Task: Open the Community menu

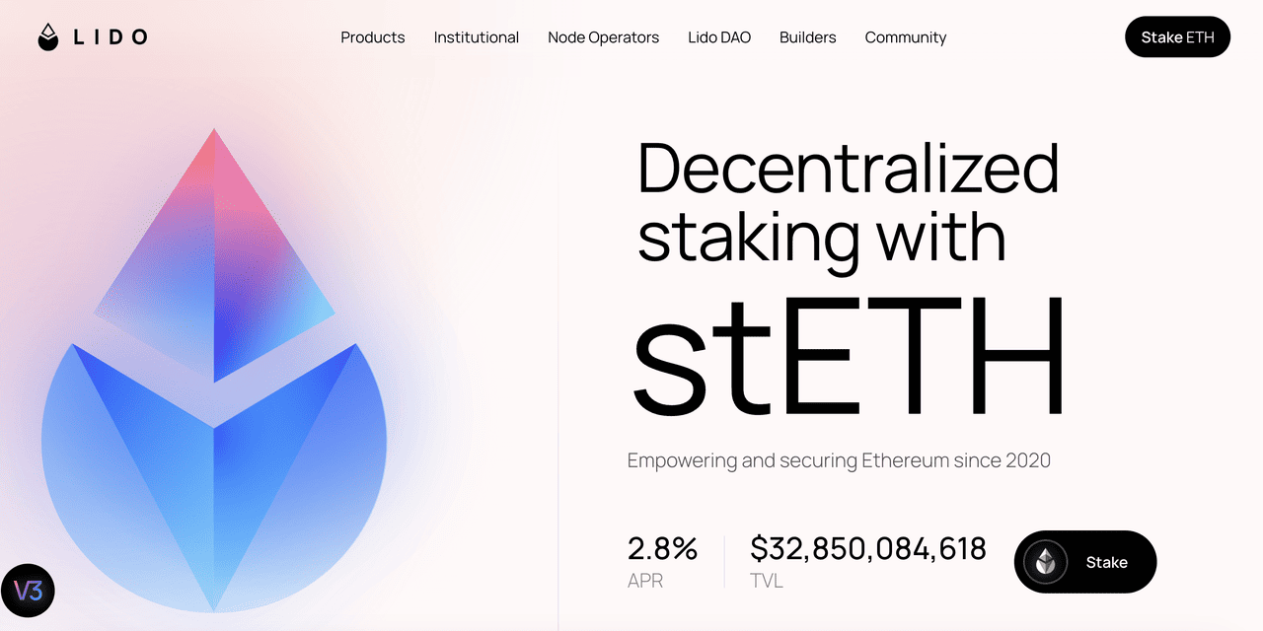Action: 906,37
